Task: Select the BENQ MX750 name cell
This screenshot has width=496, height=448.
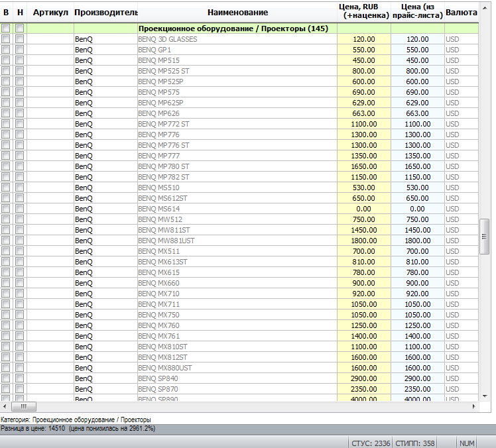Action: [237, 315]
